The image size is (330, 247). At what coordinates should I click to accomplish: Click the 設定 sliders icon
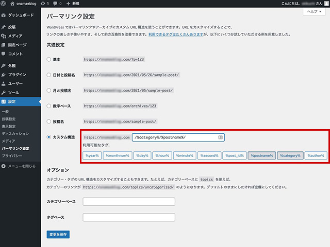pos(4,102)
